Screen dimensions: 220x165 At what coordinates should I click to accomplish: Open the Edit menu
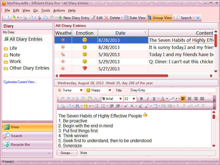(x=16, y=10)
